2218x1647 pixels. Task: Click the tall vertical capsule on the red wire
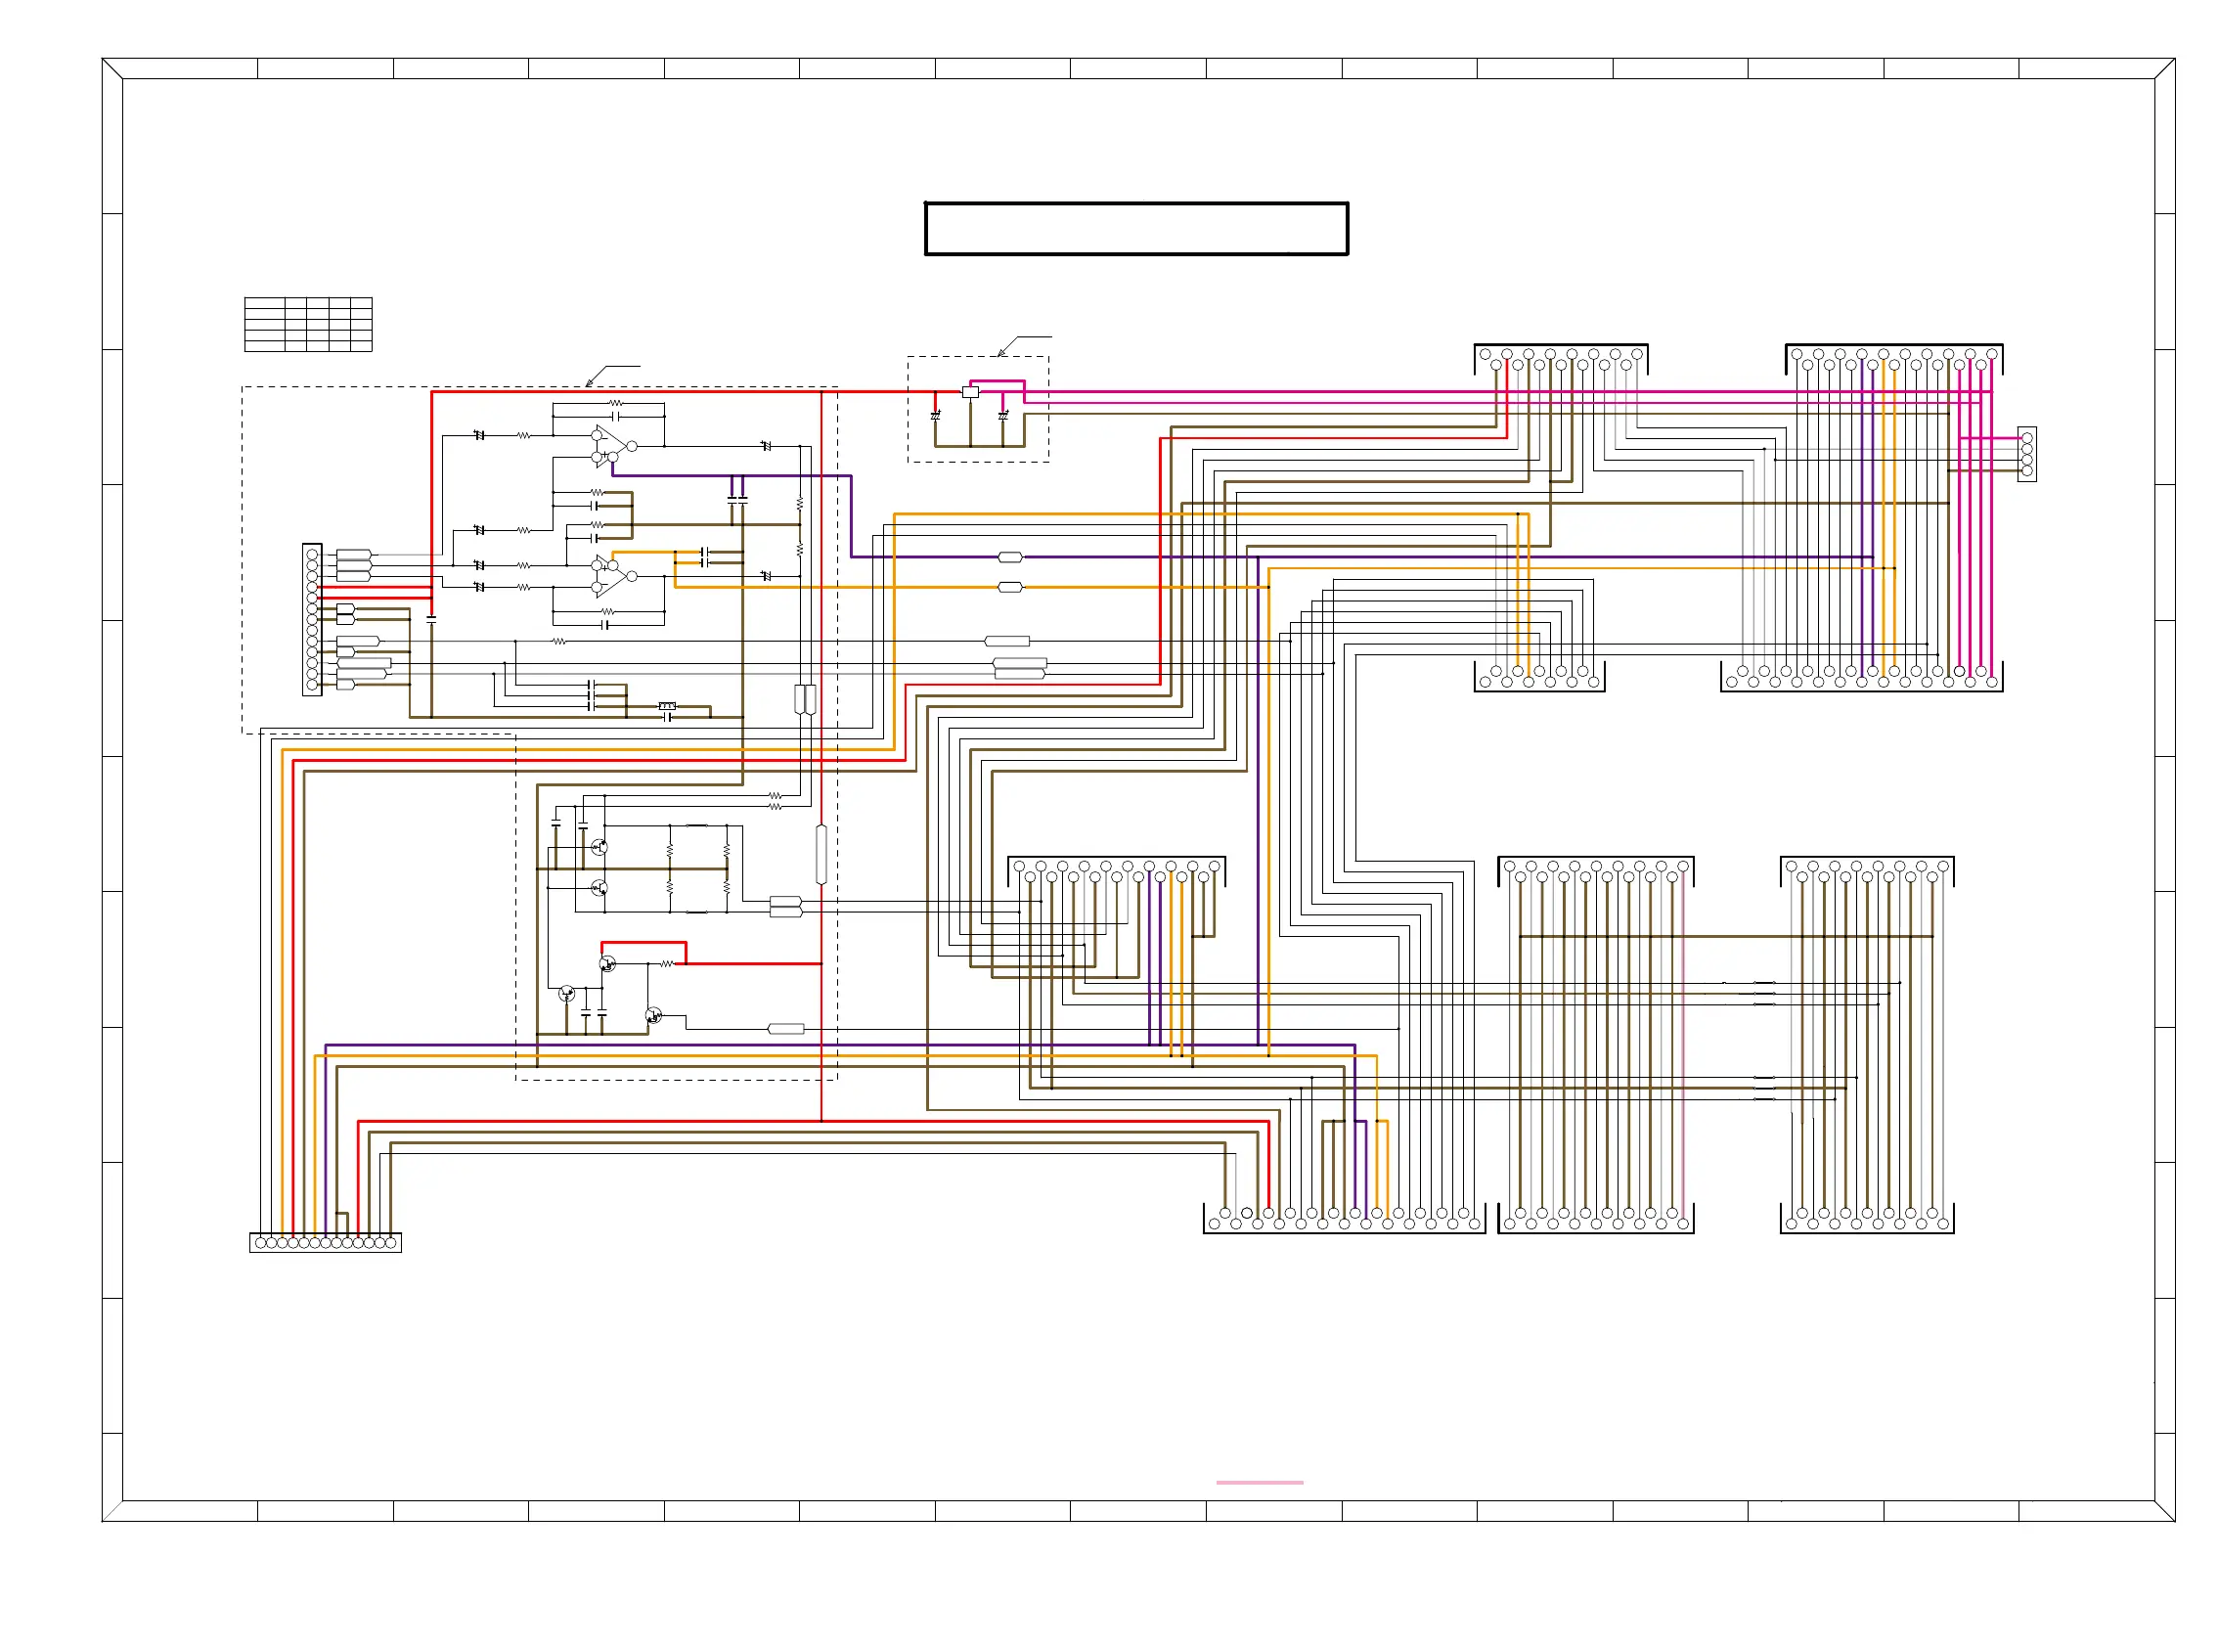[821, 854]
